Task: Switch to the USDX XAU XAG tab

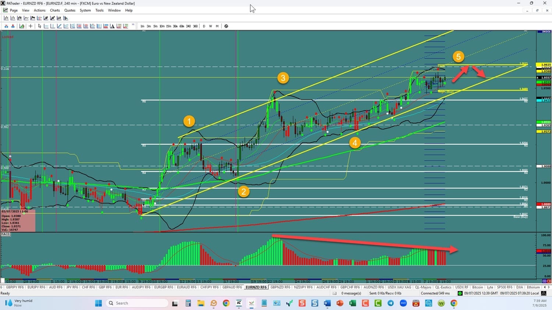Action: pyautogui.click(x=399, y=287)
